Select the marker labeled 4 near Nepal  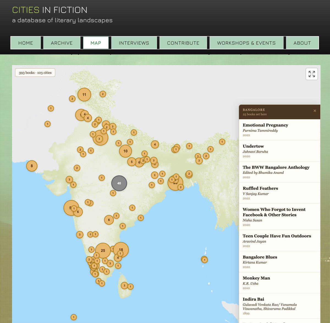pyautogui.click(x=155, y=144)
